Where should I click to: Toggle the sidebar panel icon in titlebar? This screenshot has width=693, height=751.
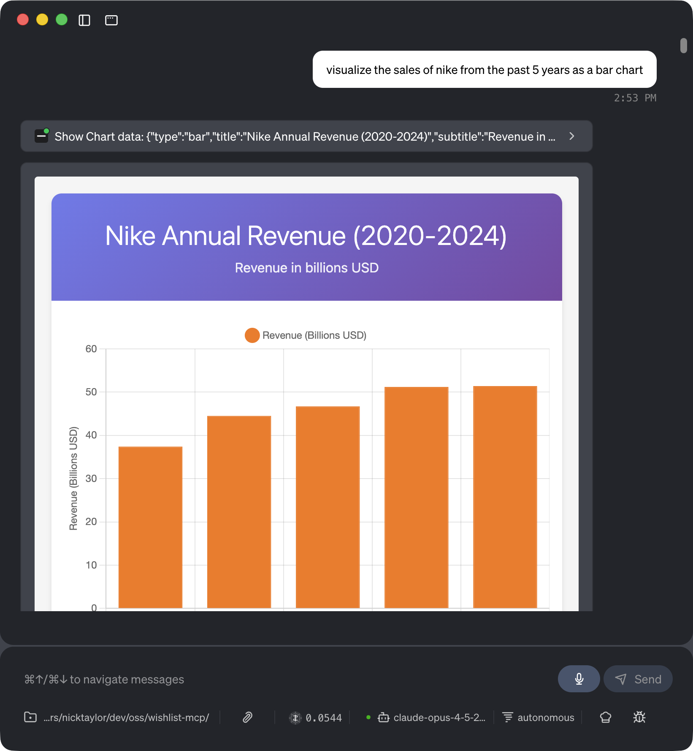[x=84, y=20]
